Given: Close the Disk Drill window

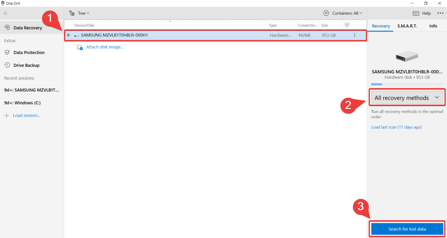Looking at the screenshot, I should point(440,3).
